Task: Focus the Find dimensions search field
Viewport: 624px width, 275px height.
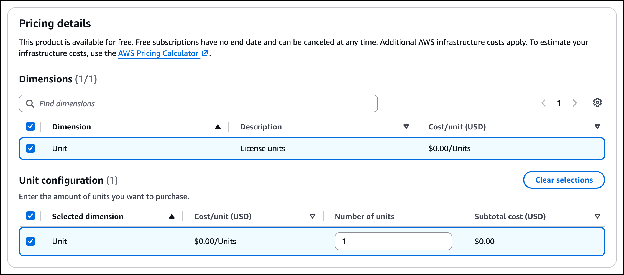Action: [198, 103]
